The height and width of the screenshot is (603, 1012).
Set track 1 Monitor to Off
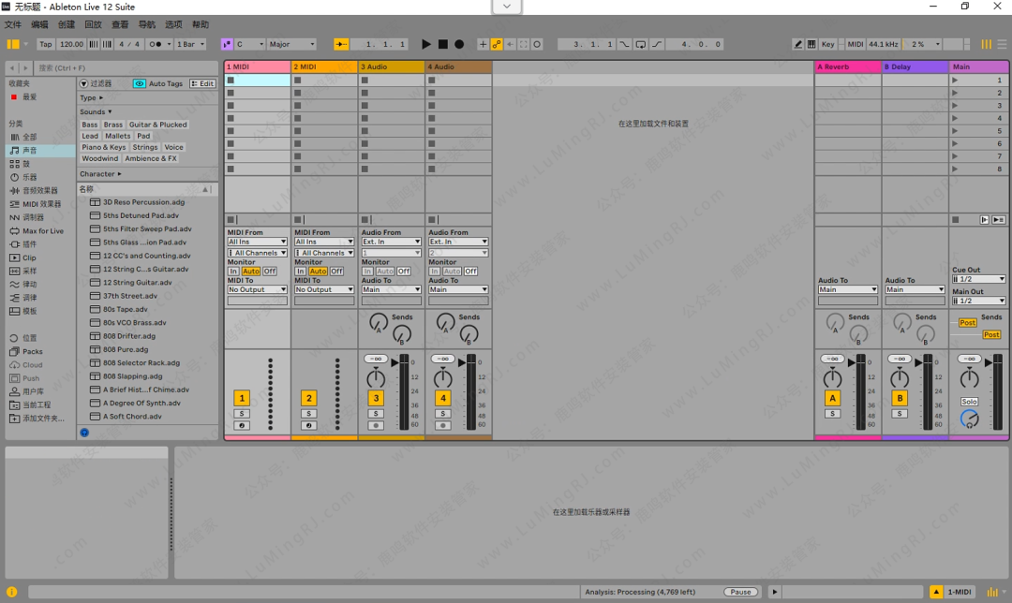269,272
